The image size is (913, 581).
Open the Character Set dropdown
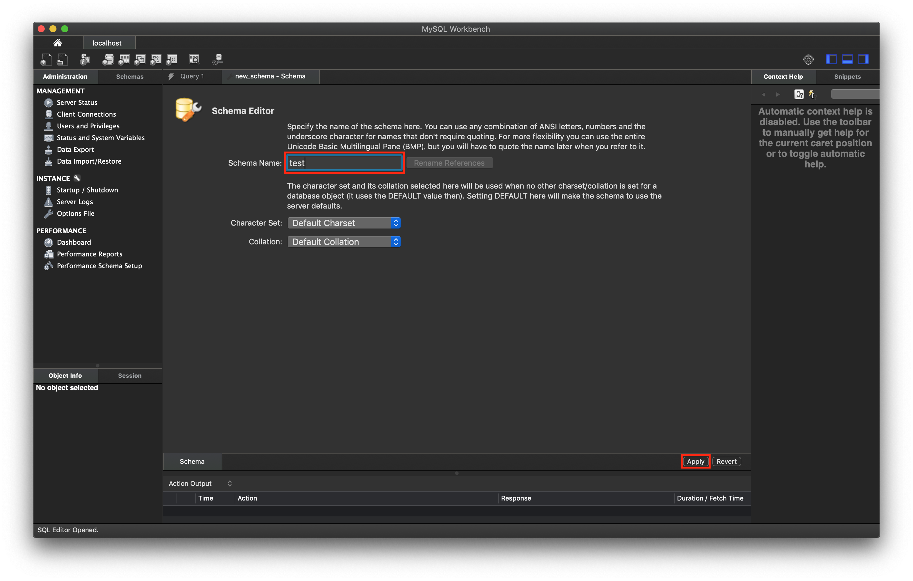(344, 223)
